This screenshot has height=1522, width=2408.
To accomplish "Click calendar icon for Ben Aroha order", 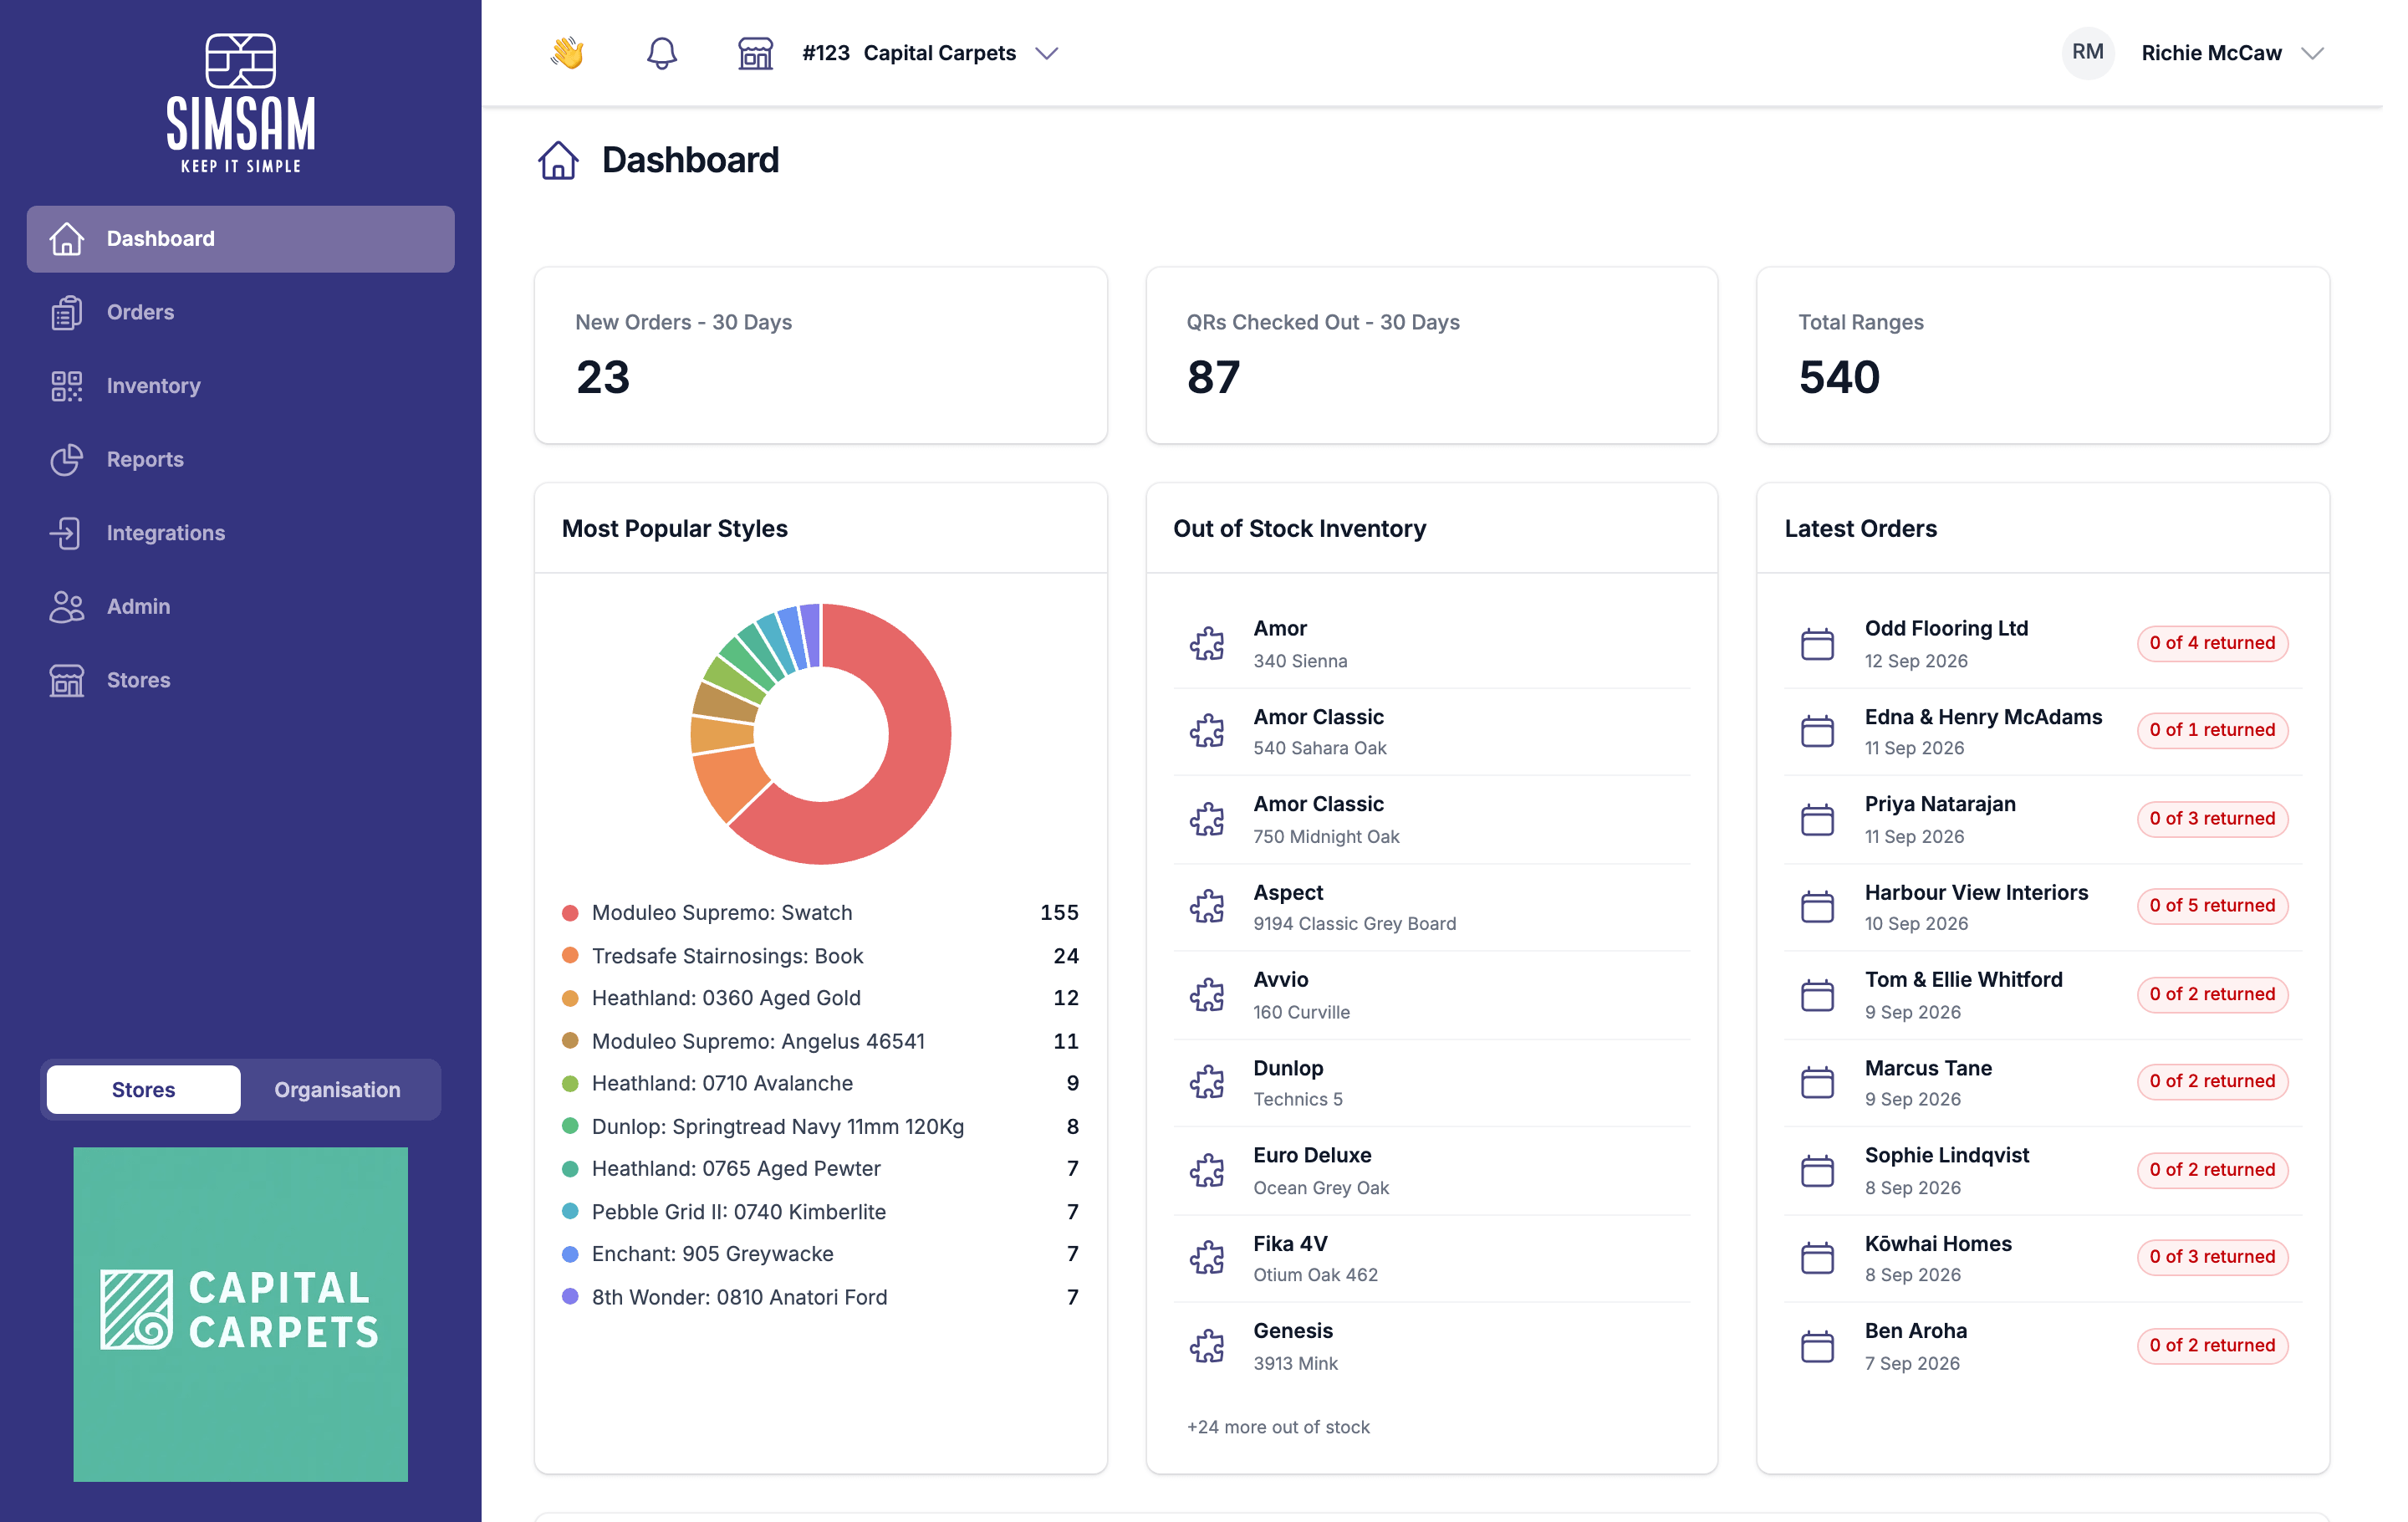I will coord(1817,1346).
